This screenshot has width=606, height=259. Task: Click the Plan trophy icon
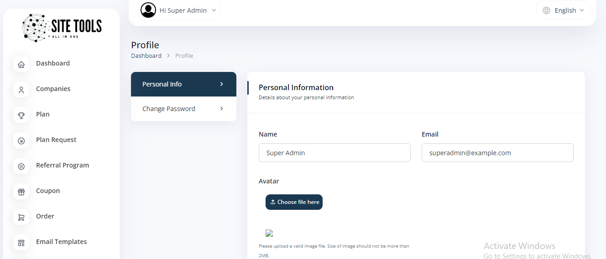(21, 116)
